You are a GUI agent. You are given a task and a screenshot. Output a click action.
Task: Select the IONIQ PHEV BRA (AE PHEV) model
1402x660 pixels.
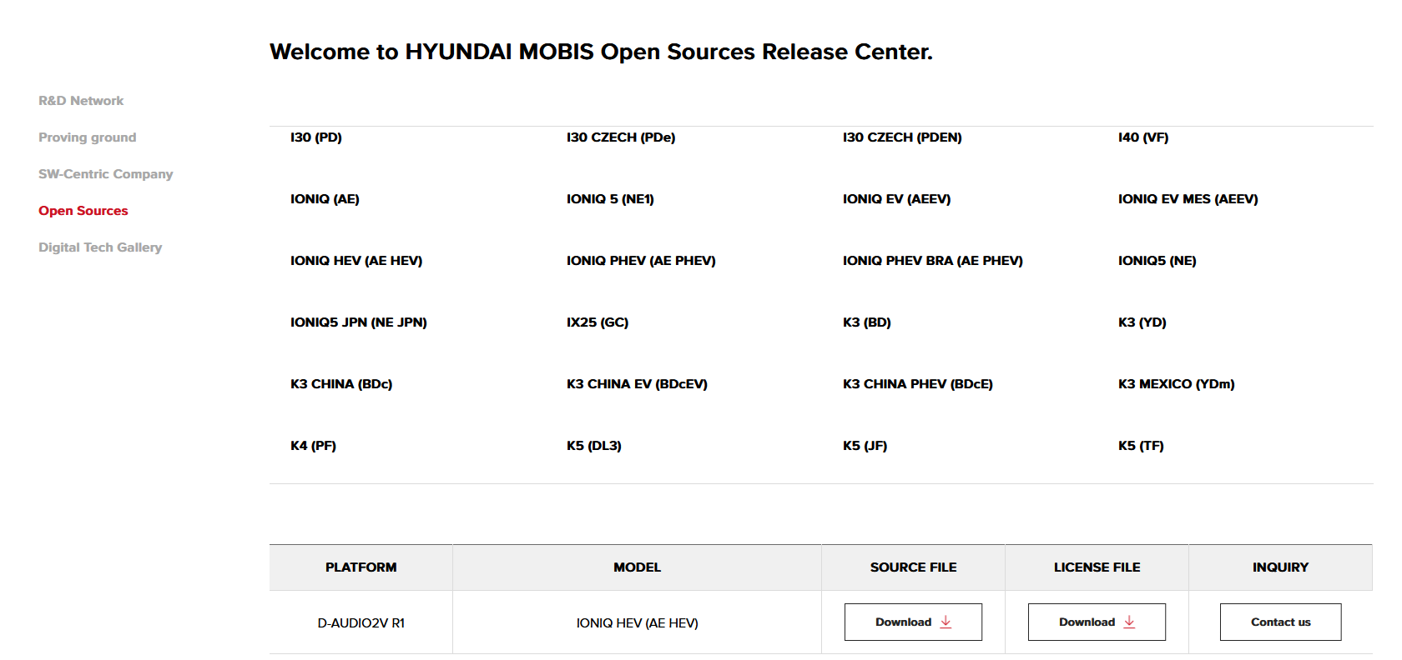[x=932, y=261]
